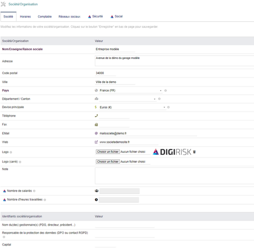Click DigiRisk triangle icon beside Nombre de salariés
Viewport: 254px width, 249px height.
tap(4, 191)
